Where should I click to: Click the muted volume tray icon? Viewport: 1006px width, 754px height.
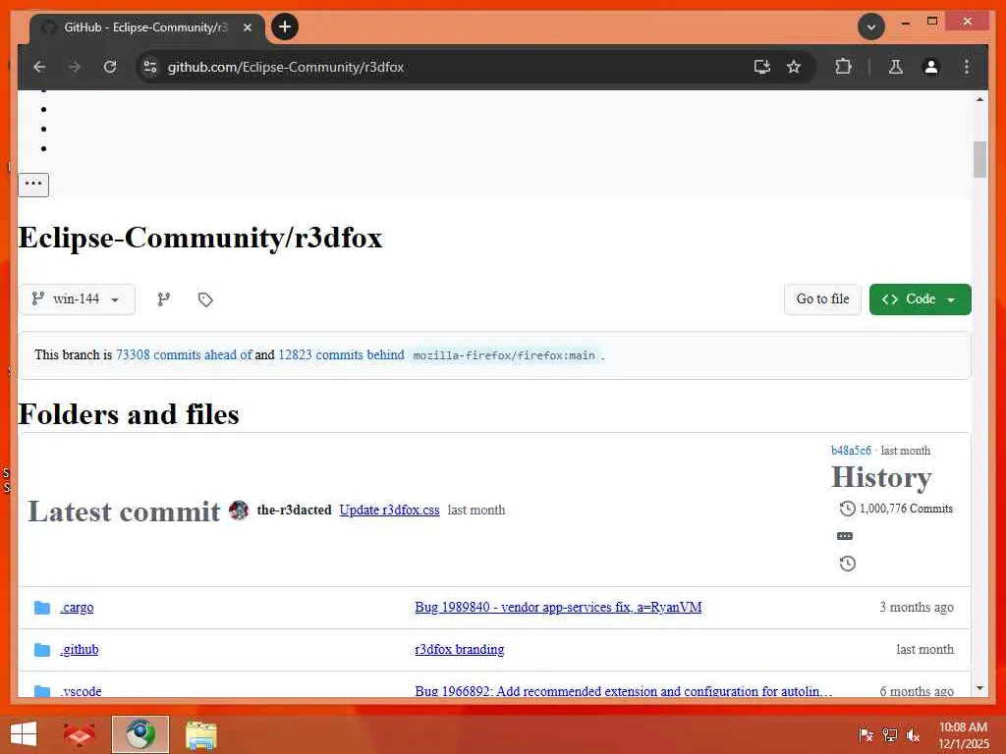(x=913, y=734)
